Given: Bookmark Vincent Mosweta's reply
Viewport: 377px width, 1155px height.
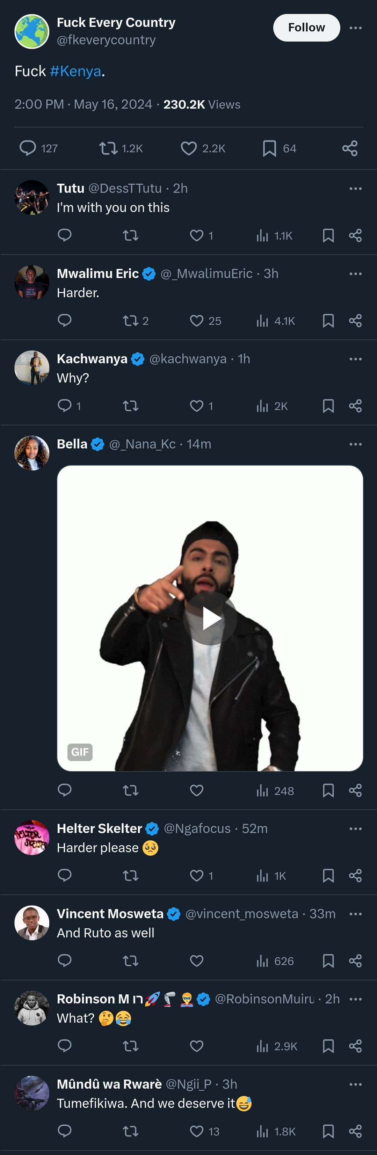Looking at the screenshot, I should pyautogui.click(x=328, y=961).
